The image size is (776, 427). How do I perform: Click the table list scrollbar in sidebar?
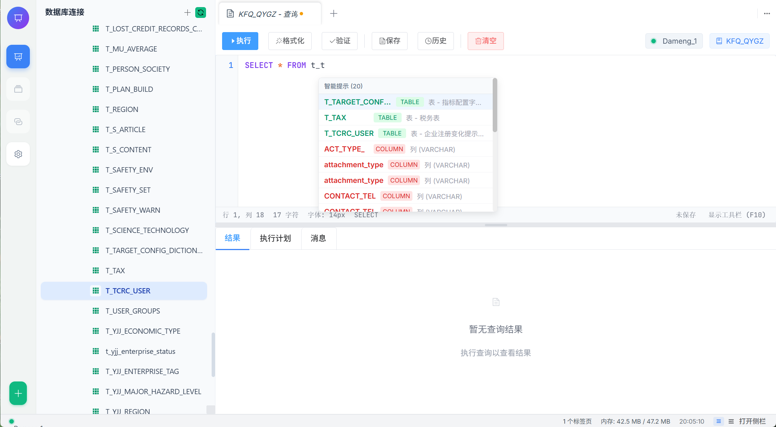[213, 355]
